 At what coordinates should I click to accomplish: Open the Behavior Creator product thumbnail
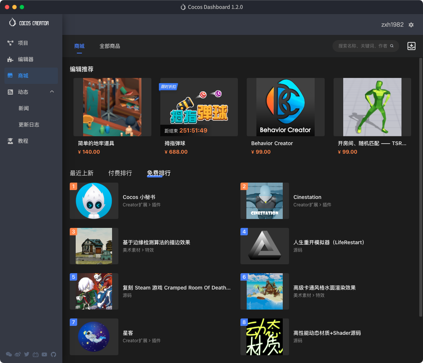pyautogui.click(x=285, y=107)
